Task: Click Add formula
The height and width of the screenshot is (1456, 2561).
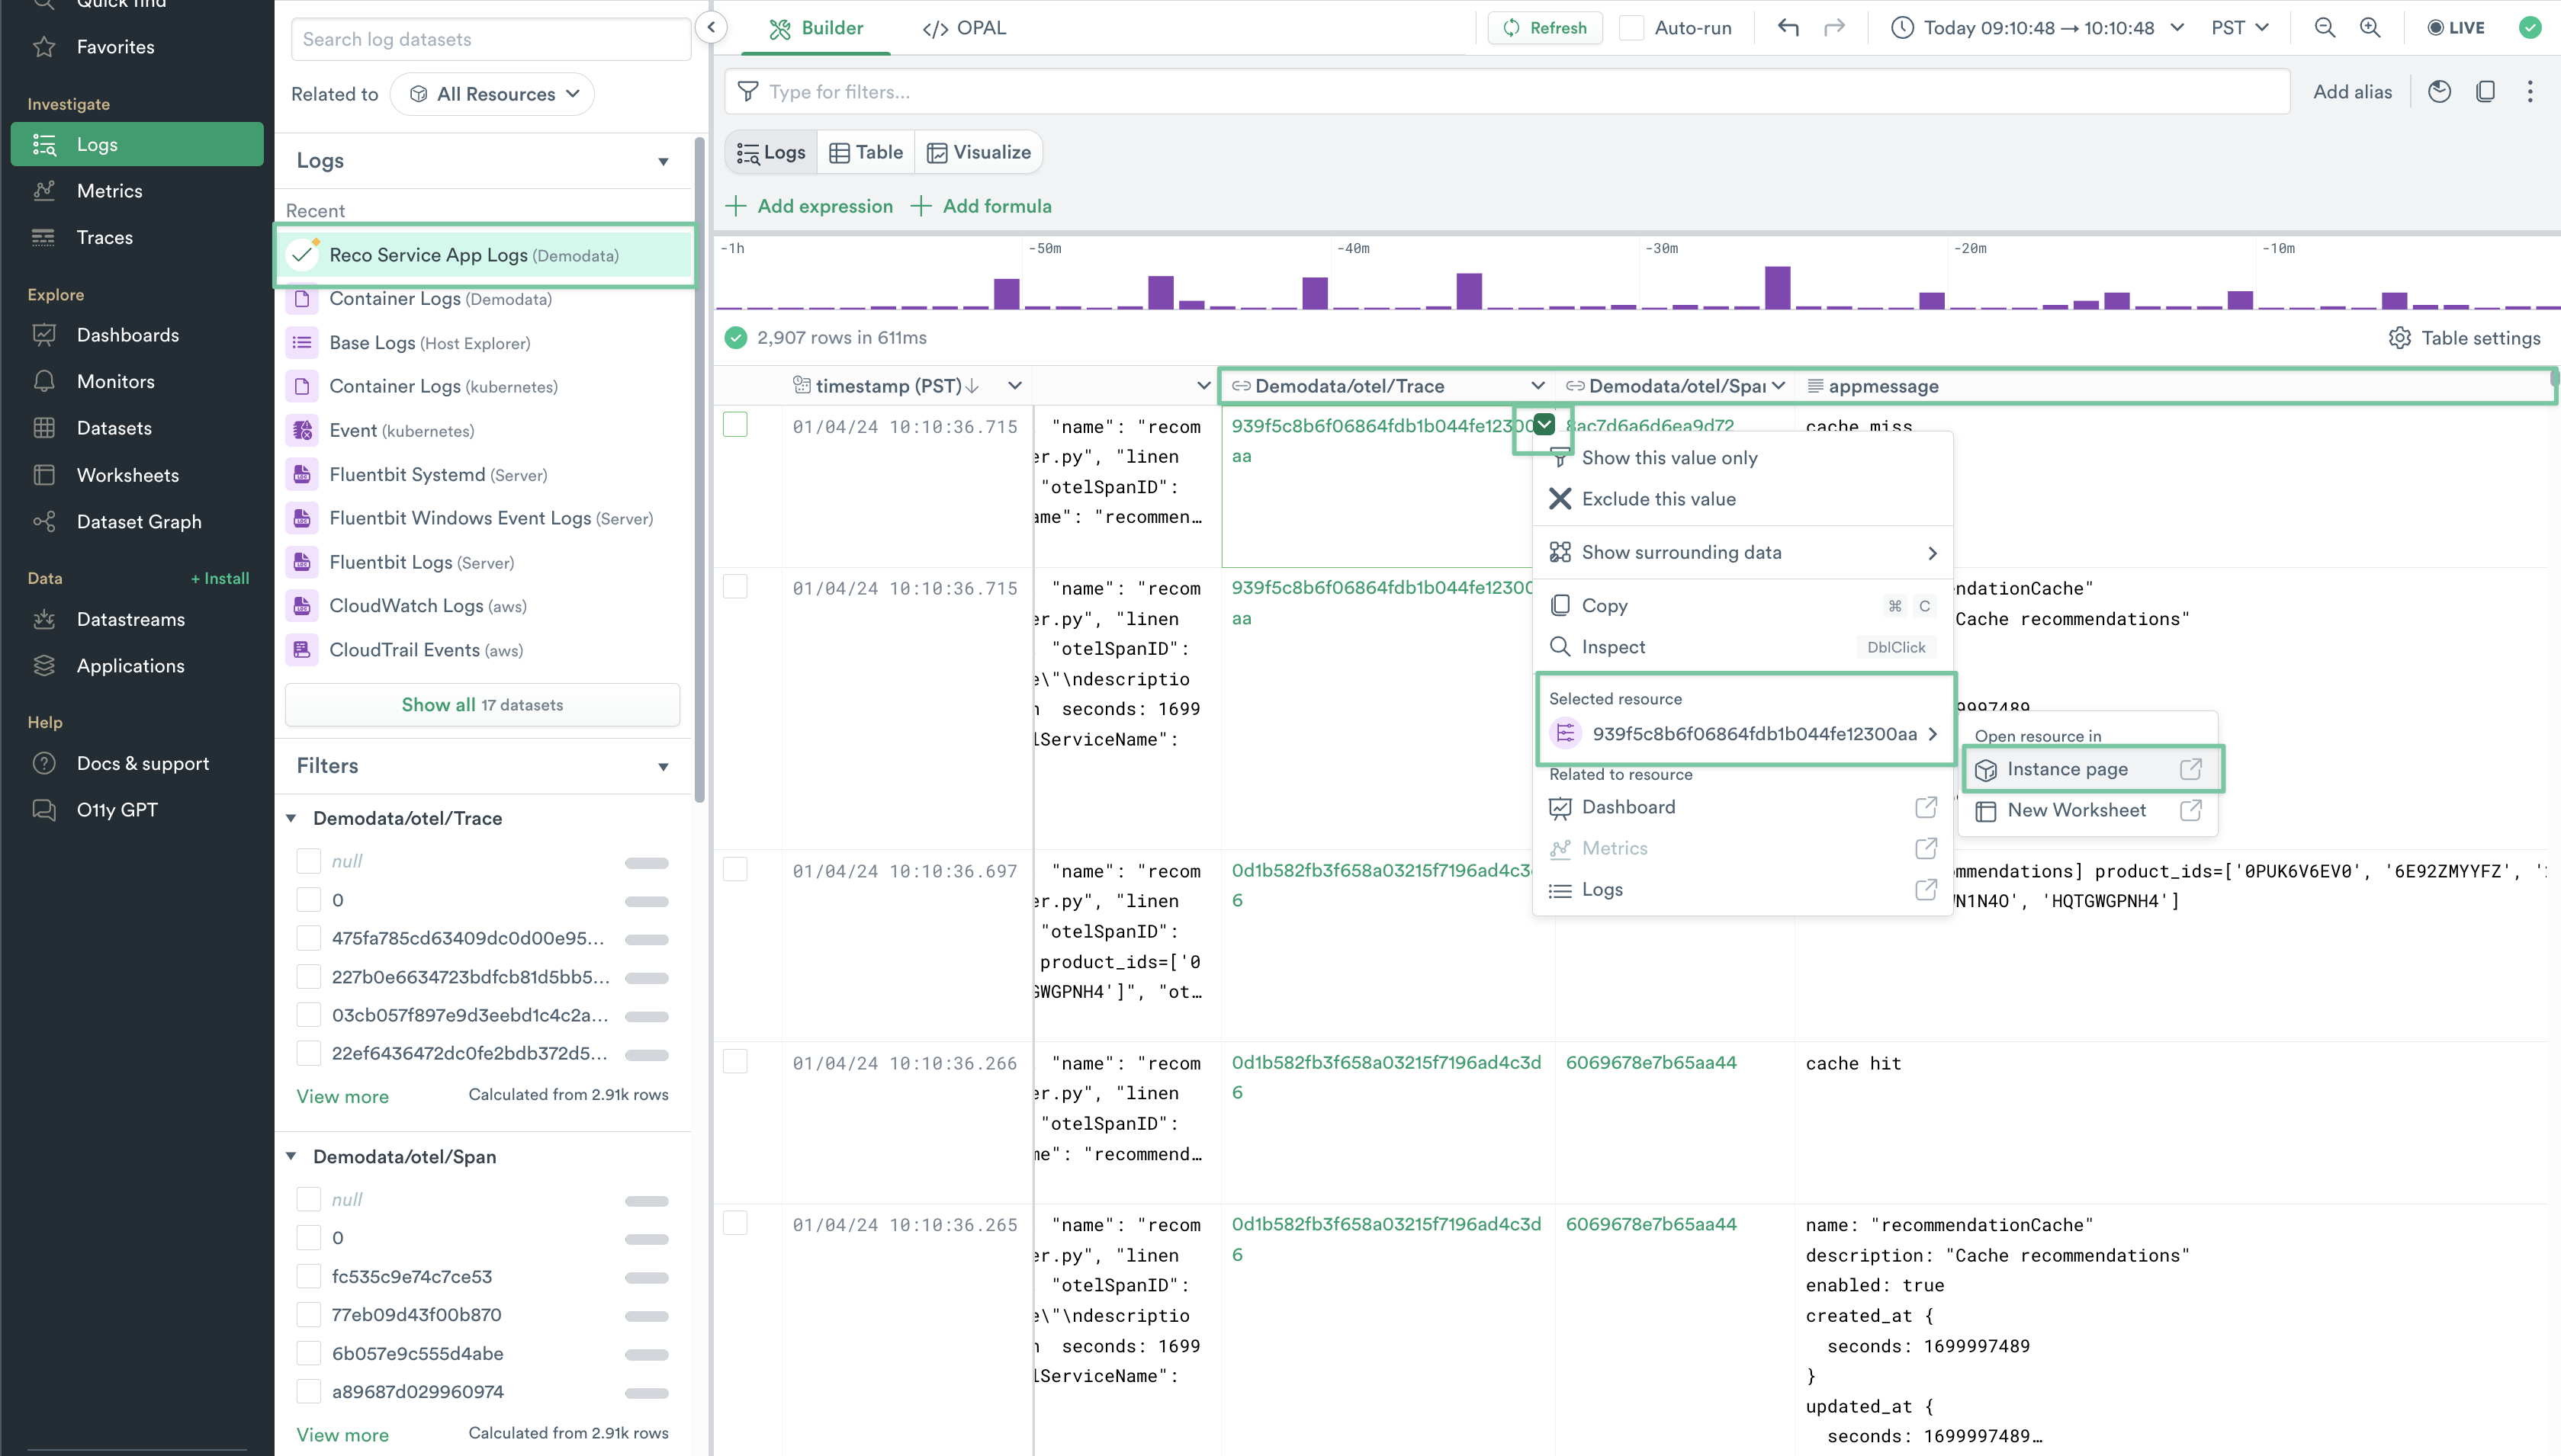Action: [982, 206]
